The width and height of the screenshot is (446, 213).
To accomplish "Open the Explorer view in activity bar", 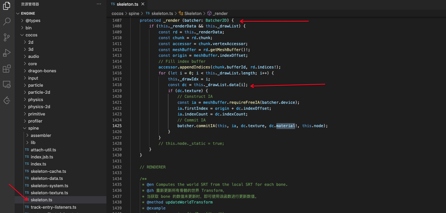I will tap(7, 6).
